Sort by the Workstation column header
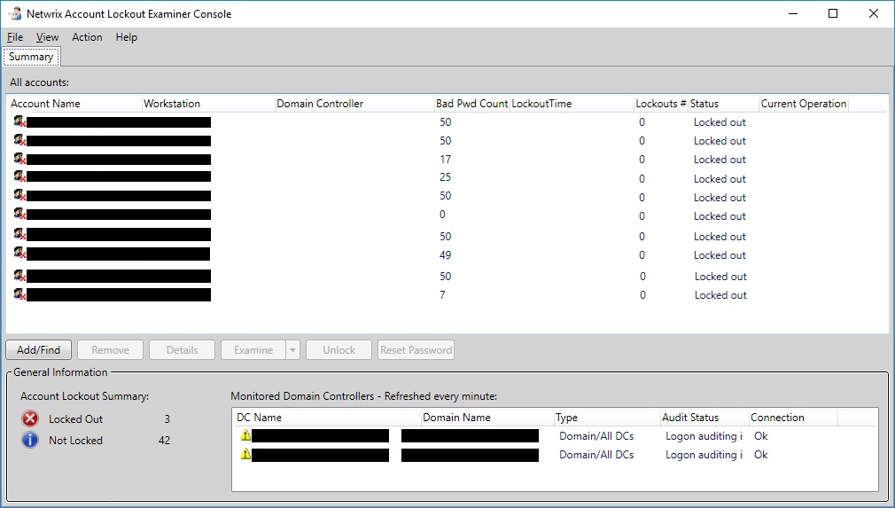Image resolution: width=895 pixels, height=508 pixels. click(208, 104)
